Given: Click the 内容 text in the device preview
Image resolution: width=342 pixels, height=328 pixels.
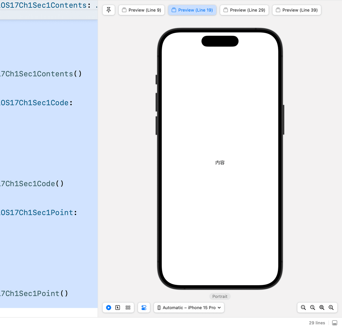Looking at the screenshot, I should point(220,163).
